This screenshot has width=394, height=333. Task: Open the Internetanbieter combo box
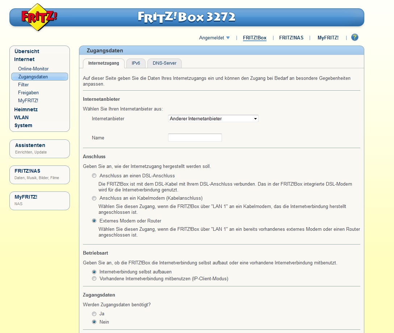point(213,118)
